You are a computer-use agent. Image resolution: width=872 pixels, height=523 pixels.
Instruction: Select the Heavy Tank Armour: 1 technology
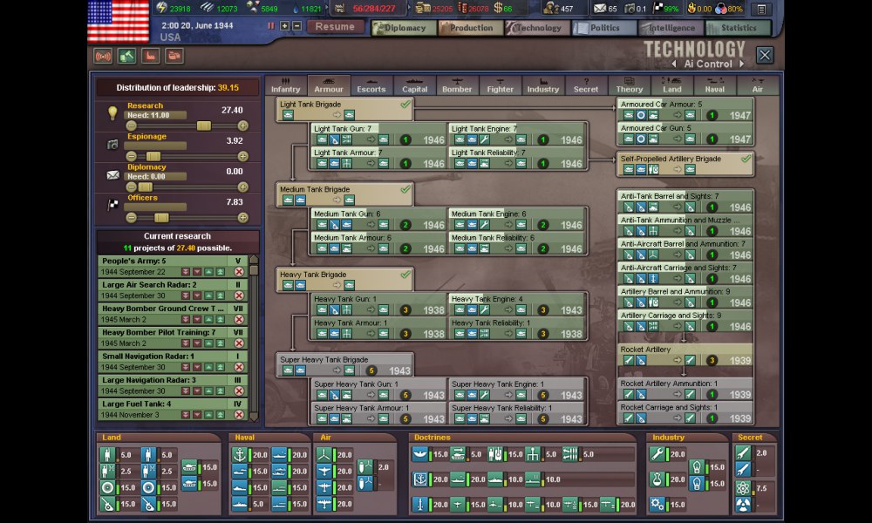tap(379, 328)
